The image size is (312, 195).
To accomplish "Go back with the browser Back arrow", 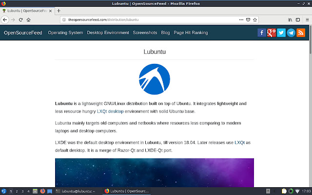I will [x=5, y=19].
